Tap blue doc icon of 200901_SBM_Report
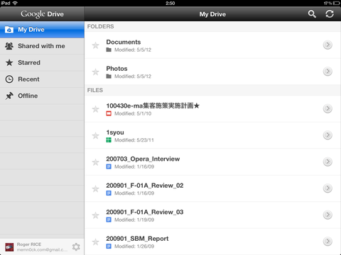 click(x=109, y=246)
